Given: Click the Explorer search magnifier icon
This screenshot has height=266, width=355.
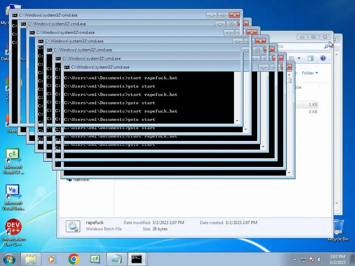Looking at the screenshot, I should coord(326,46).
